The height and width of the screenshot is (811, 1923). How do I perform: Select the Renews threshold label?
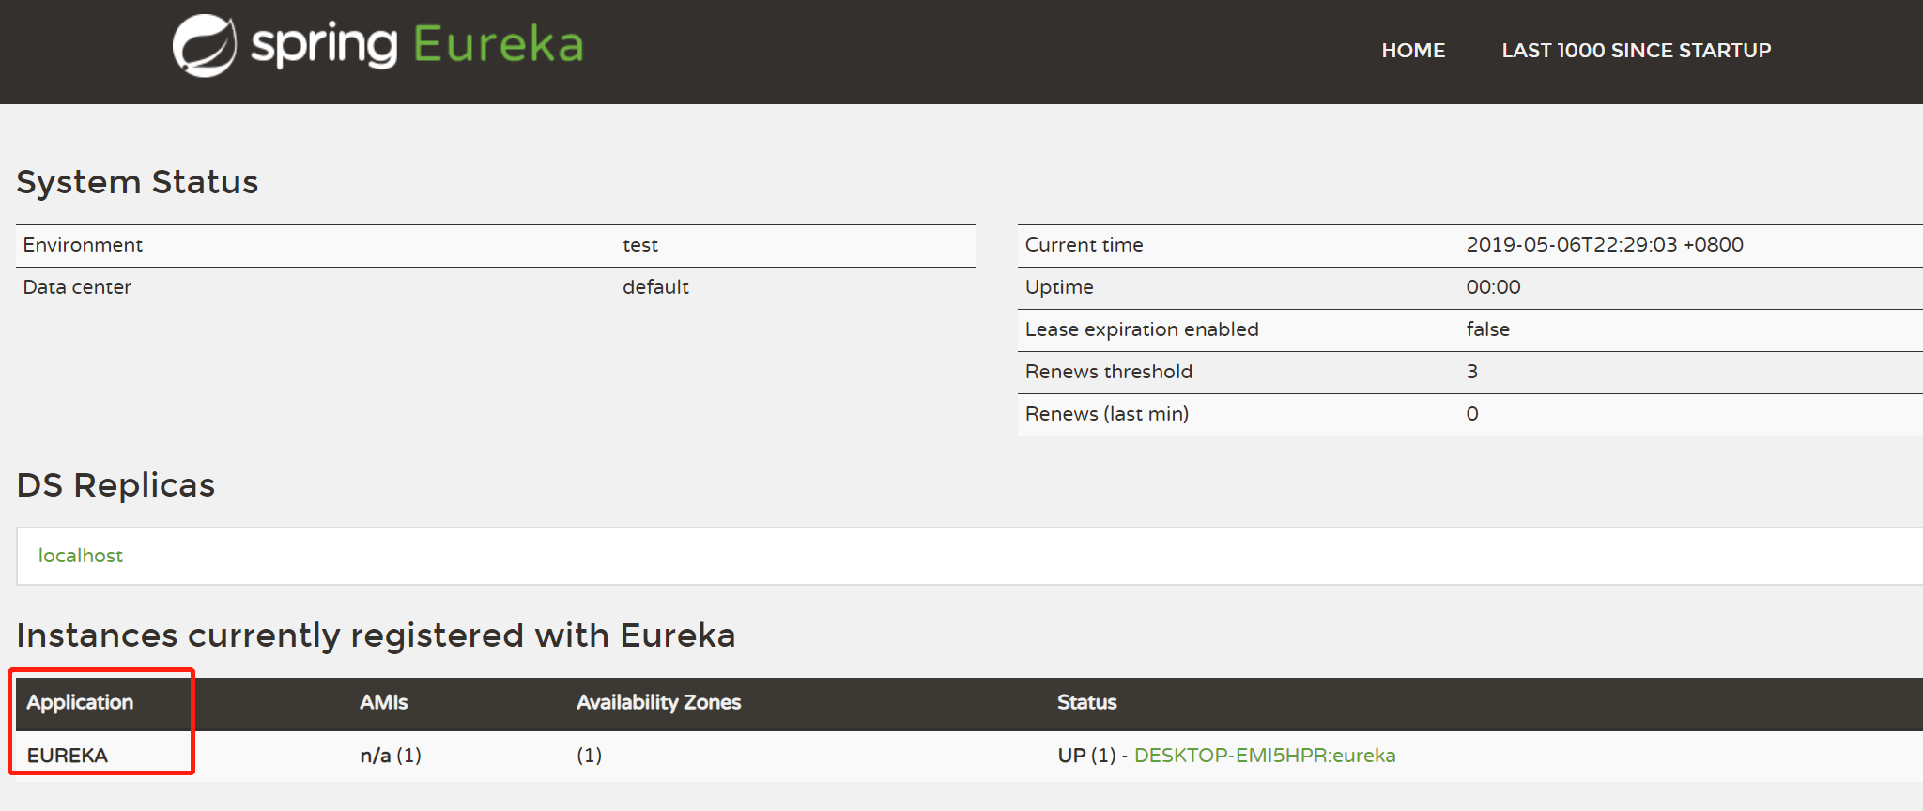point(1109,372)
